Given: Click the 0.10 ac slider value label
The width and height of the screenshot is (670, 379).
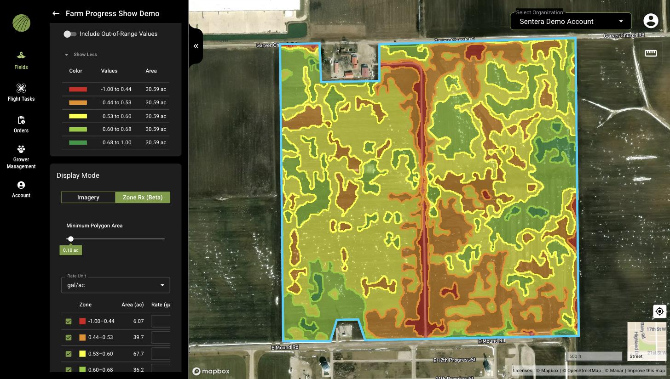Looking at the screenshot, I should point(70,250).
